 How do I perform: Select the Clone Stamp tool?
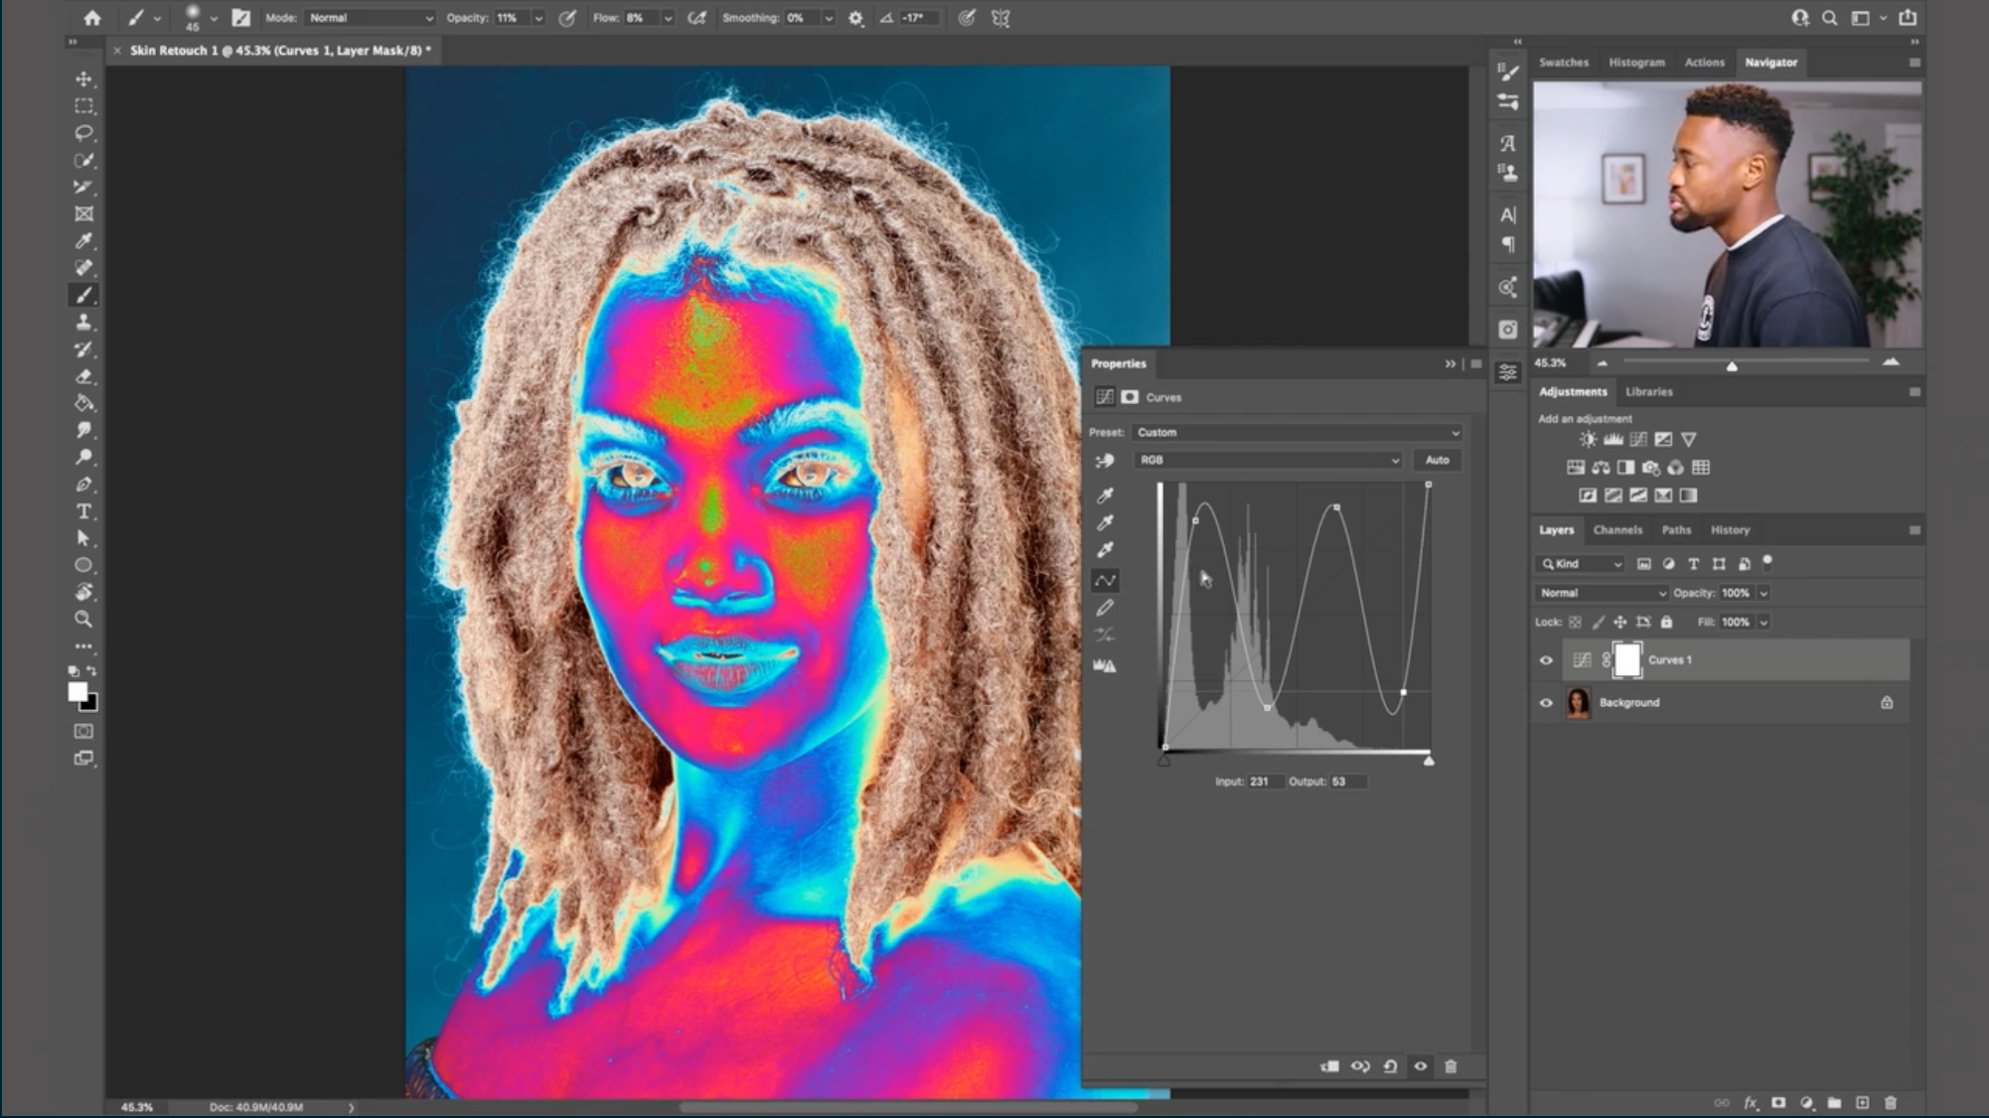tap(84, 320)
